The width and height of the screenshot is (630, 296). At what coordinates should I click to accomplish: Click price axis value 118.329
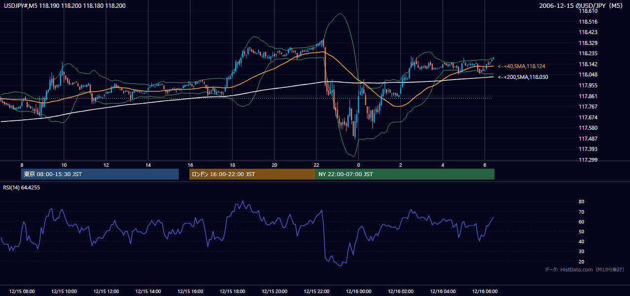(x=588, y=43)
